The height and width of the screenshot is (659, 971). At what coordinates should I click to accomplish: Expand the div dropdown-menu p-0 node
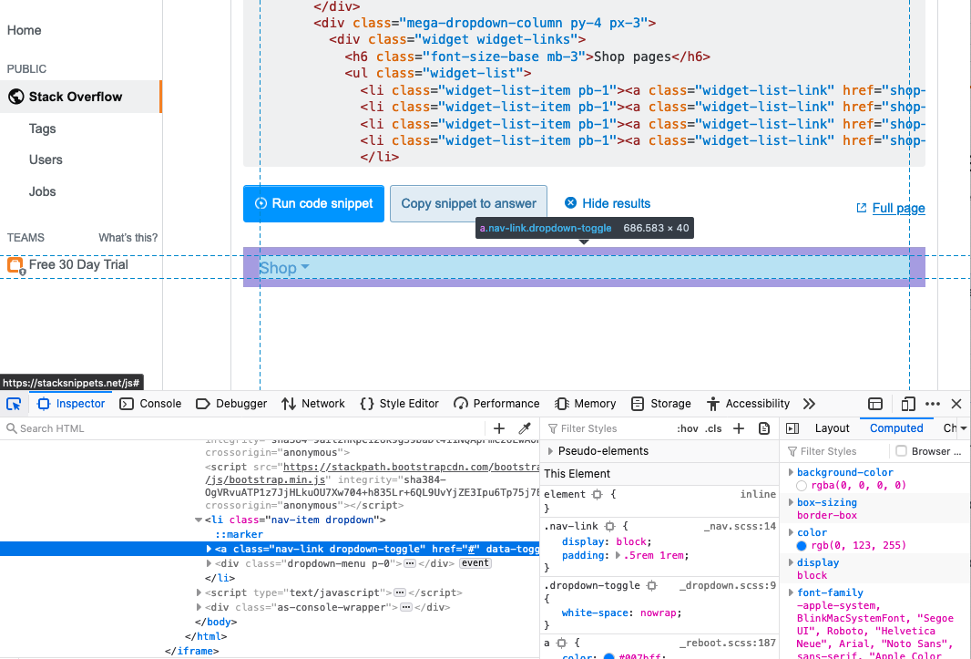click(x=209, y=563)
